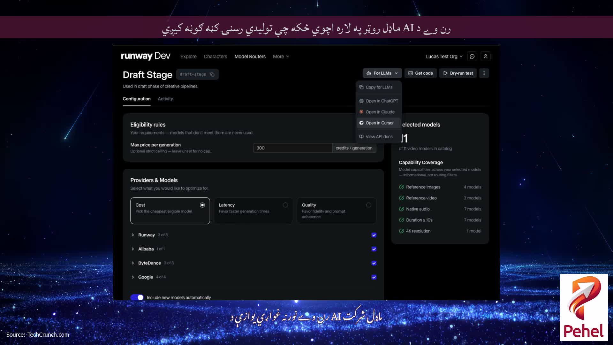Click Duration ≥ 10s check icon

pyautogui.click(x=401, y=220)
